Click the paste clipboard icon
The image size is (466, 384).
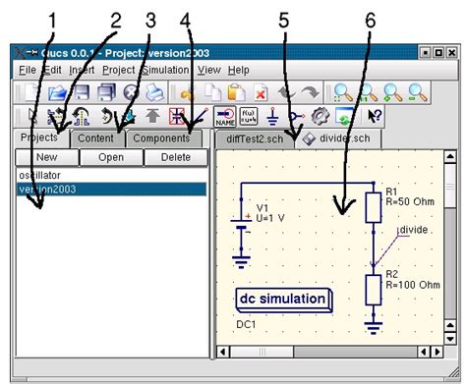click(x=237, y=93)
